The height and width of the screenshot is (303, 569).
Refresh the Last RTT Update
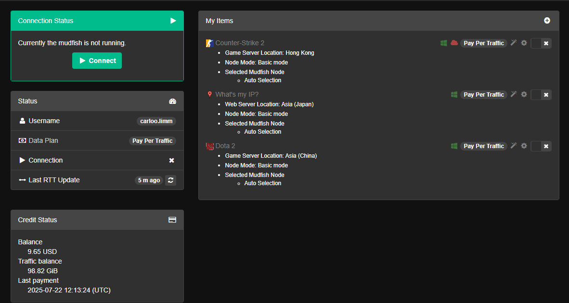coord(170,180)
